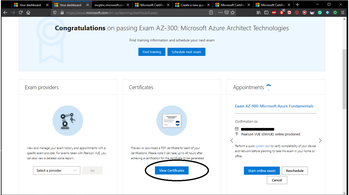Screen dimensions: 349x195
Task: Show site security info via the padlock
Action: click(x=62, y=13)
